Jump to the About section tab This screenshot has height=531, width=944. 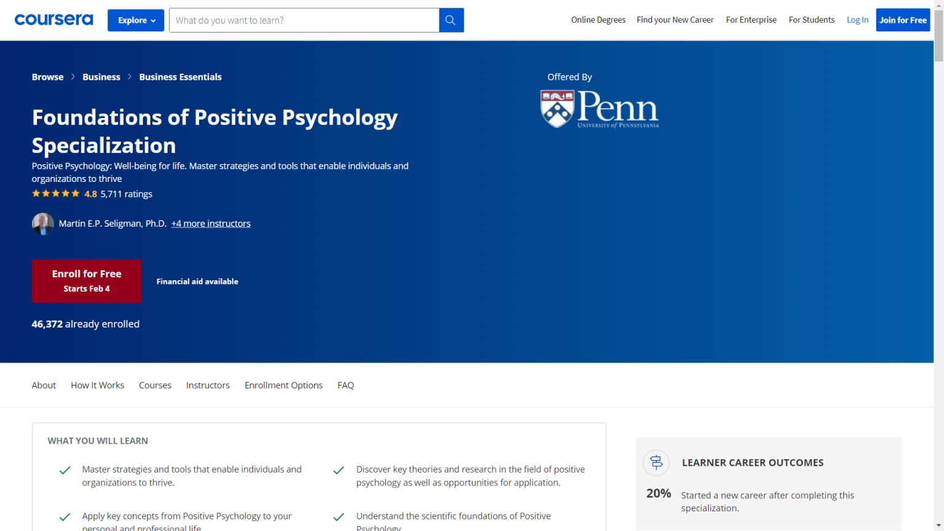pos(44,385)
